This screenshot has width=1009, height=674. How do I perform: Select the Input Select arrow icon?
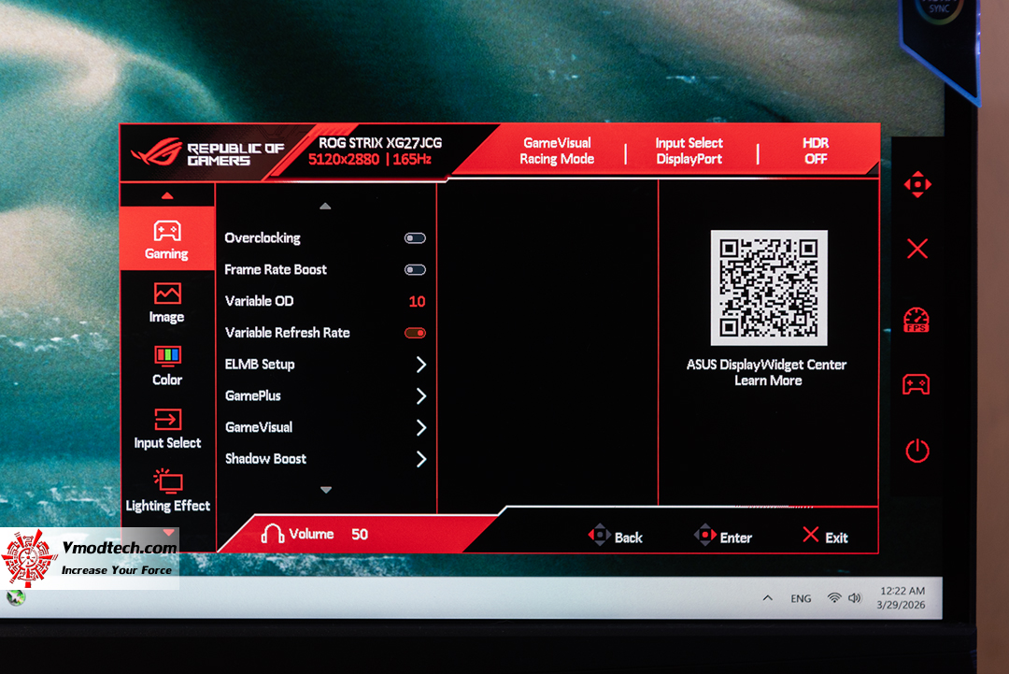pyautogui.click(x=167, y=419)
